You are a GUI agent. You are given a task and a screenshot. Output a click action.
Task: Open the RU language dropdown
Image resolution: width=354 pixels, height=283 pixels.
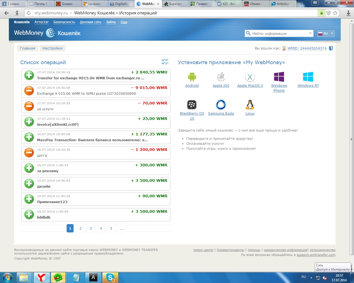[326, 33]
